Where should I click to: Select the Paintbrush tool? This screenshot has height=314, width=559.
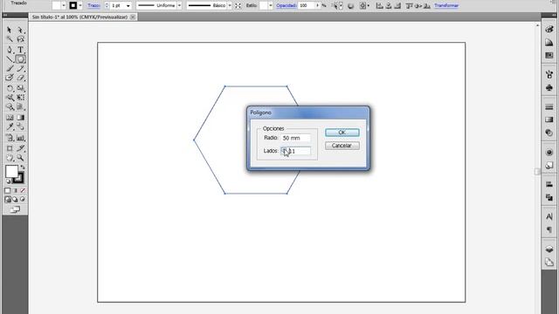pyautogui.click(x=10, y=68)
